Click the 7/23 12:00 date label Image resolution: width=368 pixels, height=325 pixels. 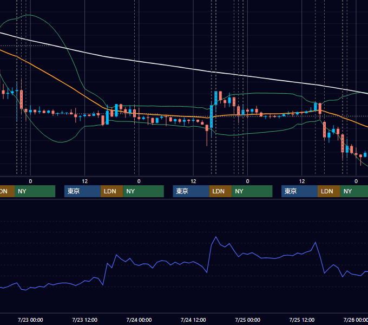tap(84, 320)
